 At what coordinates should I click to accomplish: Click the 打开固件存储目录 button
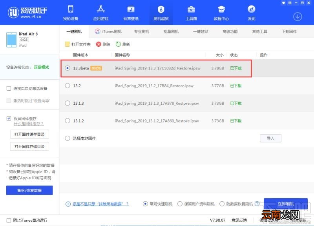[29, 146]
